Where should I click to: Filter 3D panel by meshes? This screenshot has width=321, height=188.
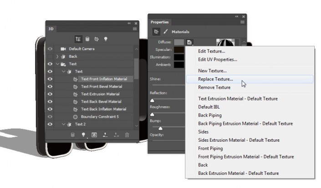[87, 39]
